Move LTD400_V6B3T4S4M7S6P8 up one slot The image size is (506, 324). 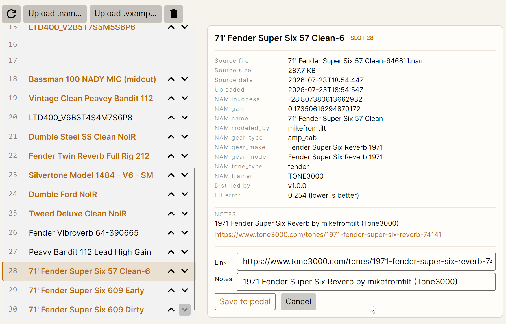[171, 118]
